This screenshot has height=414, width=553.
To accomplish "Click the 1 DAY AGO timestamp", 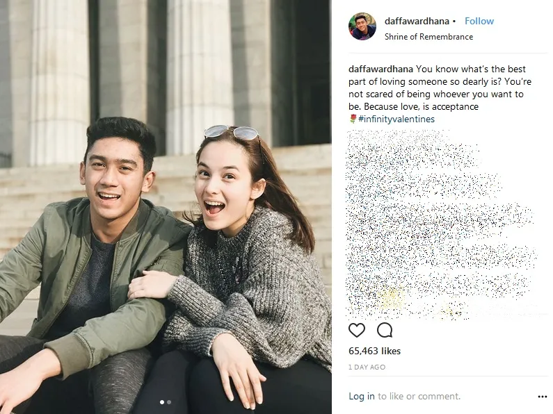I will 367,367.
